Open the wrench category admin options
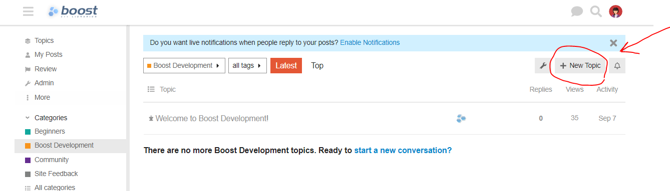The image size is (670, 191). click(x=543, y=65)
